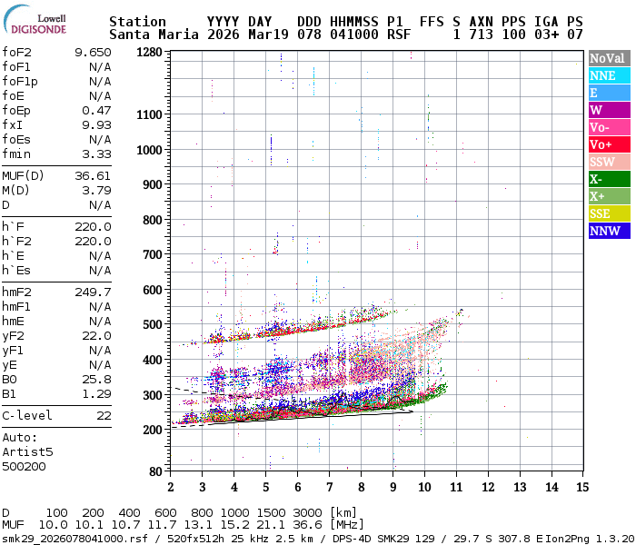
Task: Click the foEs N/A value
Action: point(100,140)
